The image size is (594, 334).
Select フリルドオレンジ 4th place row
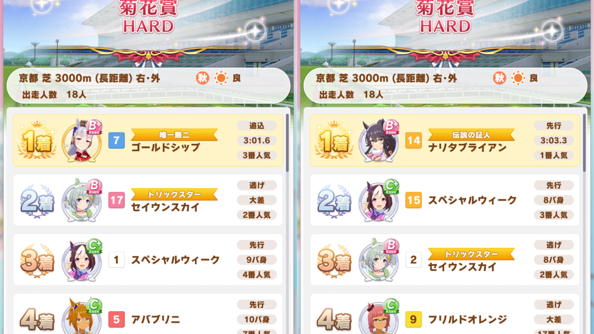pos(445,314)
